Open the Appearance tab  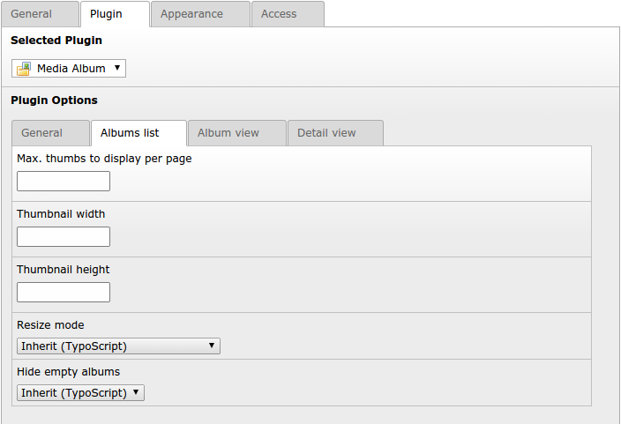[191, 14]
